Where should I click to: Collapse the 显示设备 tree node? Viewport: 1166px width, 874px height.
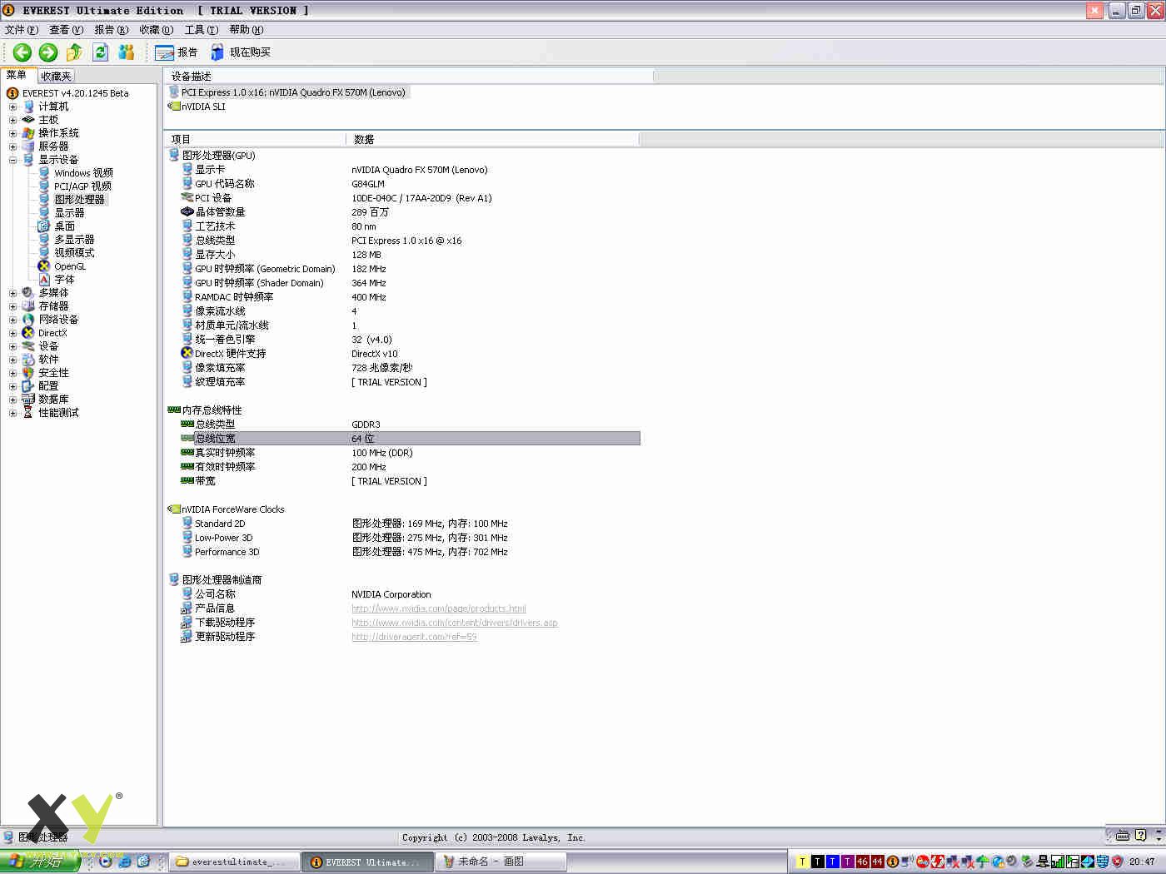12,160
